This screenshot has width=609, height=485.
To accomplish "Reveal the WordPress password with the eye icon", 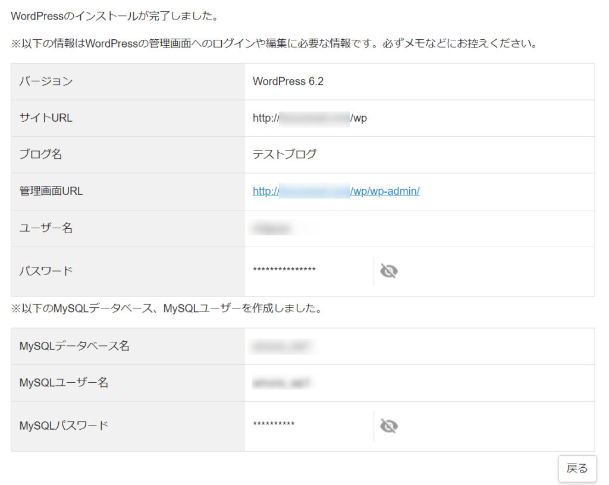I will [x=389, y=271].
